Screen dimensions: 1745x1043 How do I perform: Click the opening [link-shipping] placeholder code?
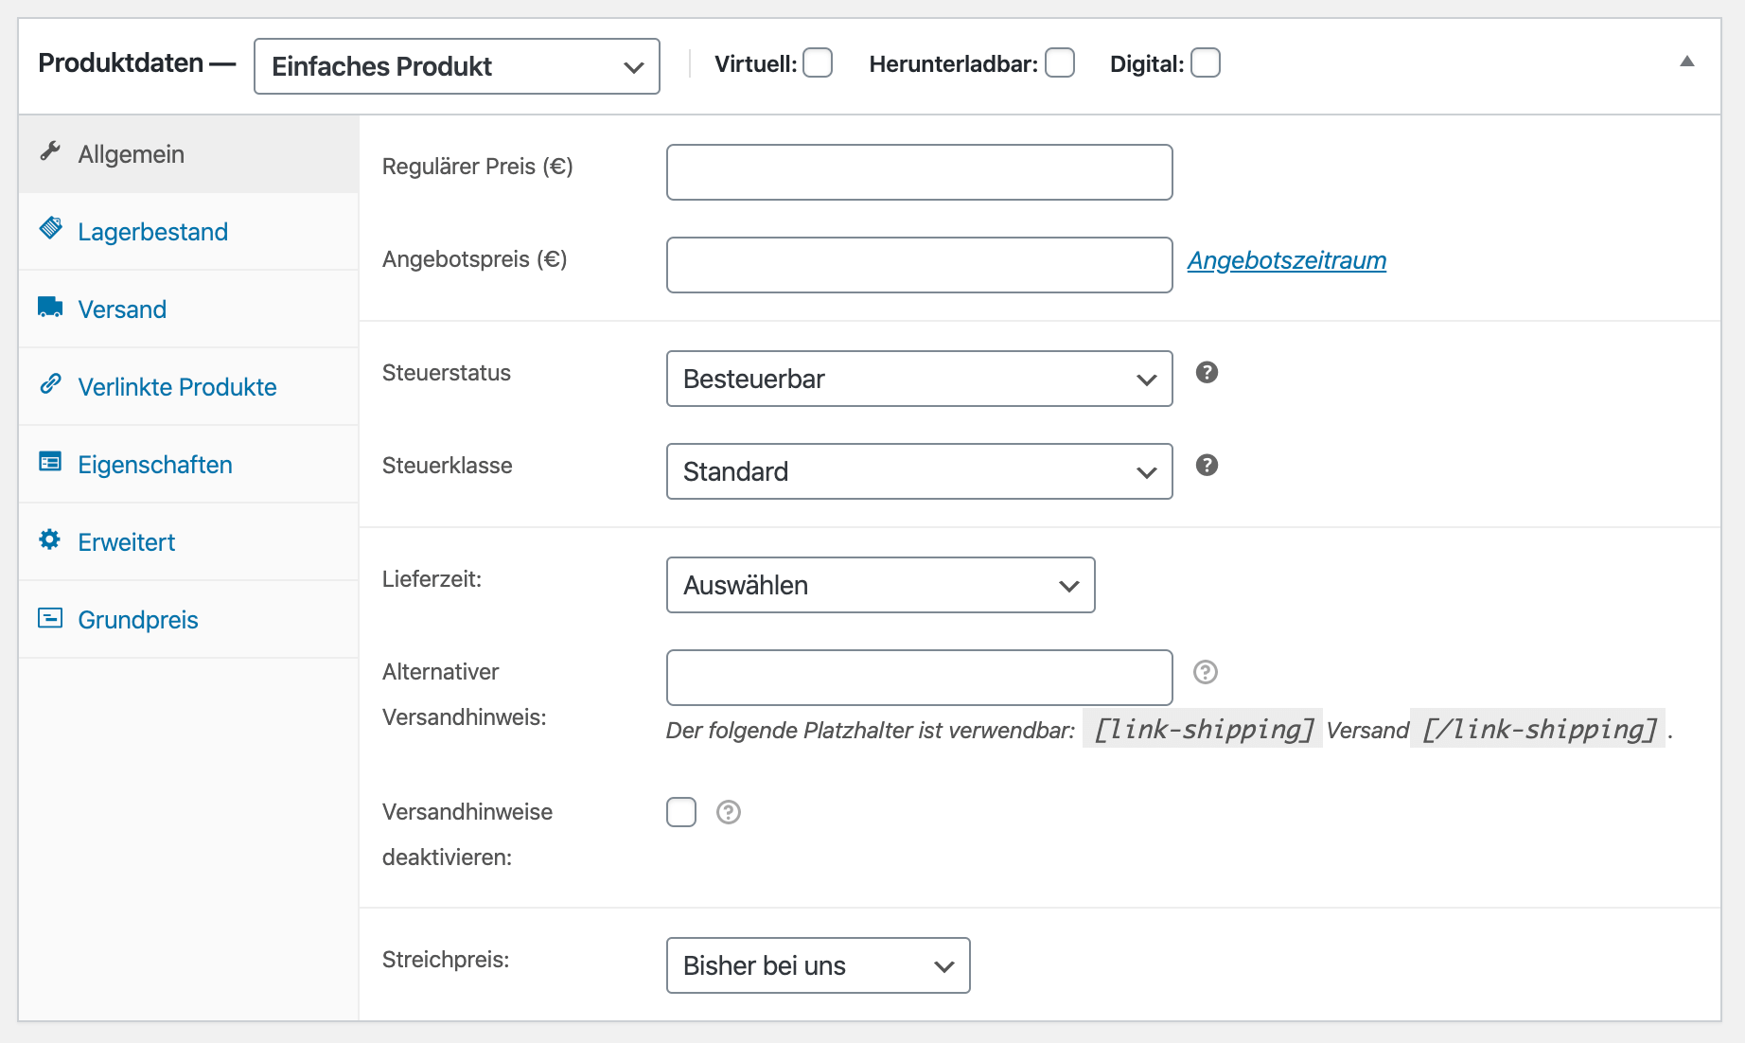pyautogui.click(x=1203, y=729)
